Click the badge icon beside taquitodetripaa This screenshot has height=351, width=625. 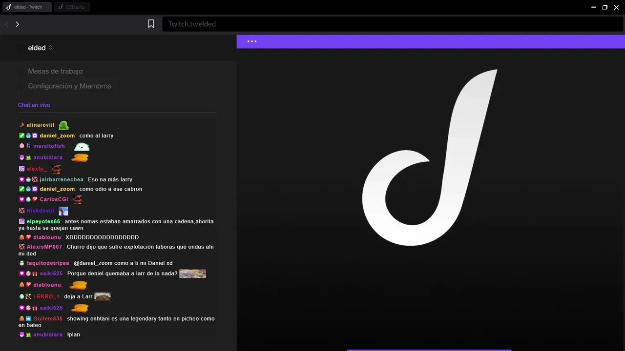coord(21,263)
